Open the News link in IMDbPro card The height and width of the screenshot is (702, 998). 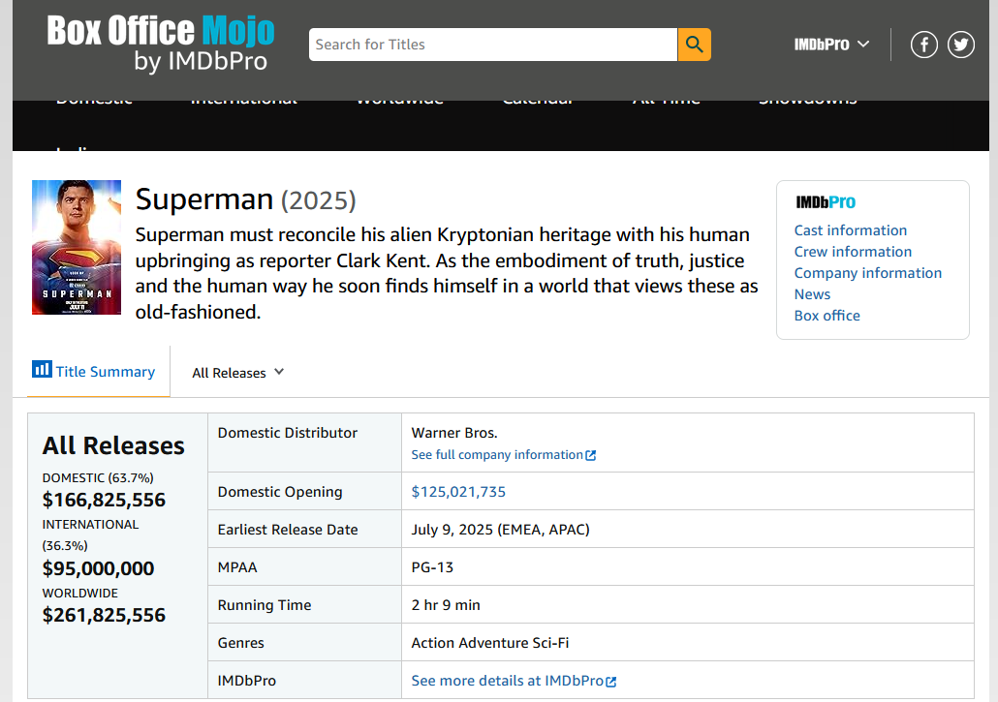click(812, 294)
